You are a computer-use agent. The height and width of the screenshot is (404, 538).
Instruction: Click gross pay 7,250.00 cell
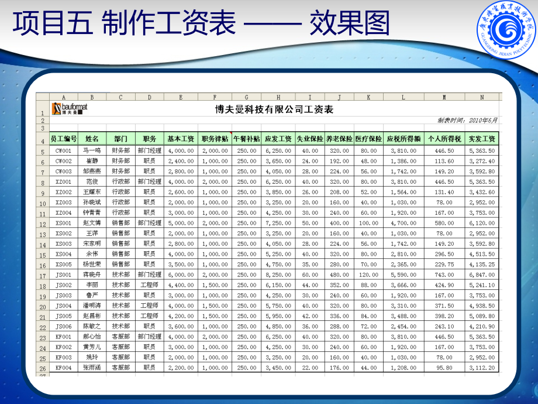coord(278,223)
